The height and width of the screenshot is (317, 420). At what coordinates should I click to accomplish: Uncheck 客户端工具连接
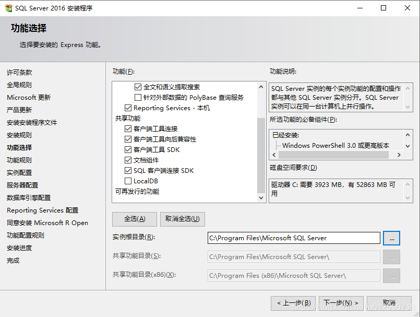coord(128,128)
